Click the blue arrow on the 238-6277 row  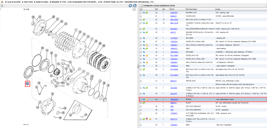click(x=144, y=94)
